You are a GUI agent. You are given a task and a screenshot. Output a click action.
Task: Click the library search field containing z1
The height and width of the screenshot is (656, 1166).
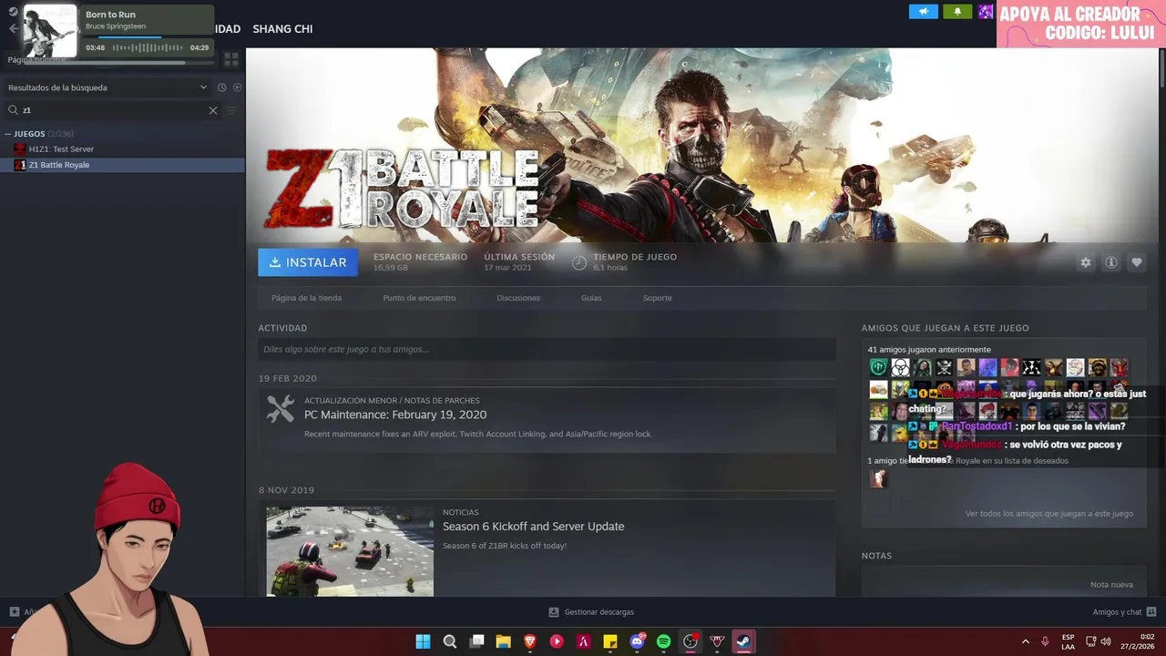(114, 110)
